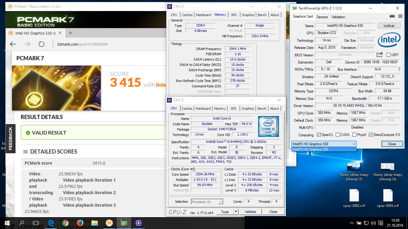Screen dimensions: 408x229
Task: Switch to Validation tab in GPU-Z
Action: point(338,17)
